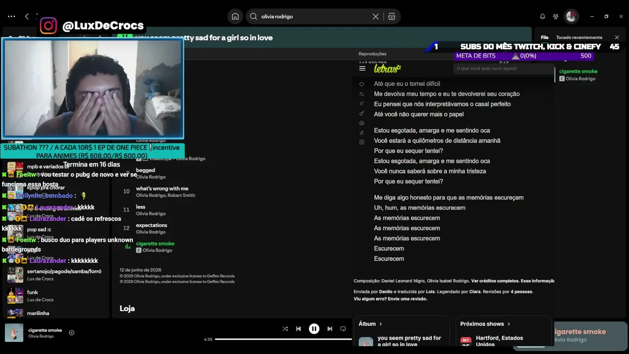
Task: Switch to the Tocado recentemente tab
Action: tap(579, 37)
